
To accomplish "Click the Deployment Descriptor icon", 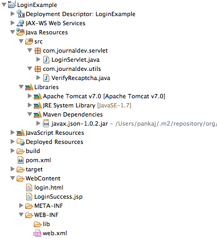I will coord(20,14).
